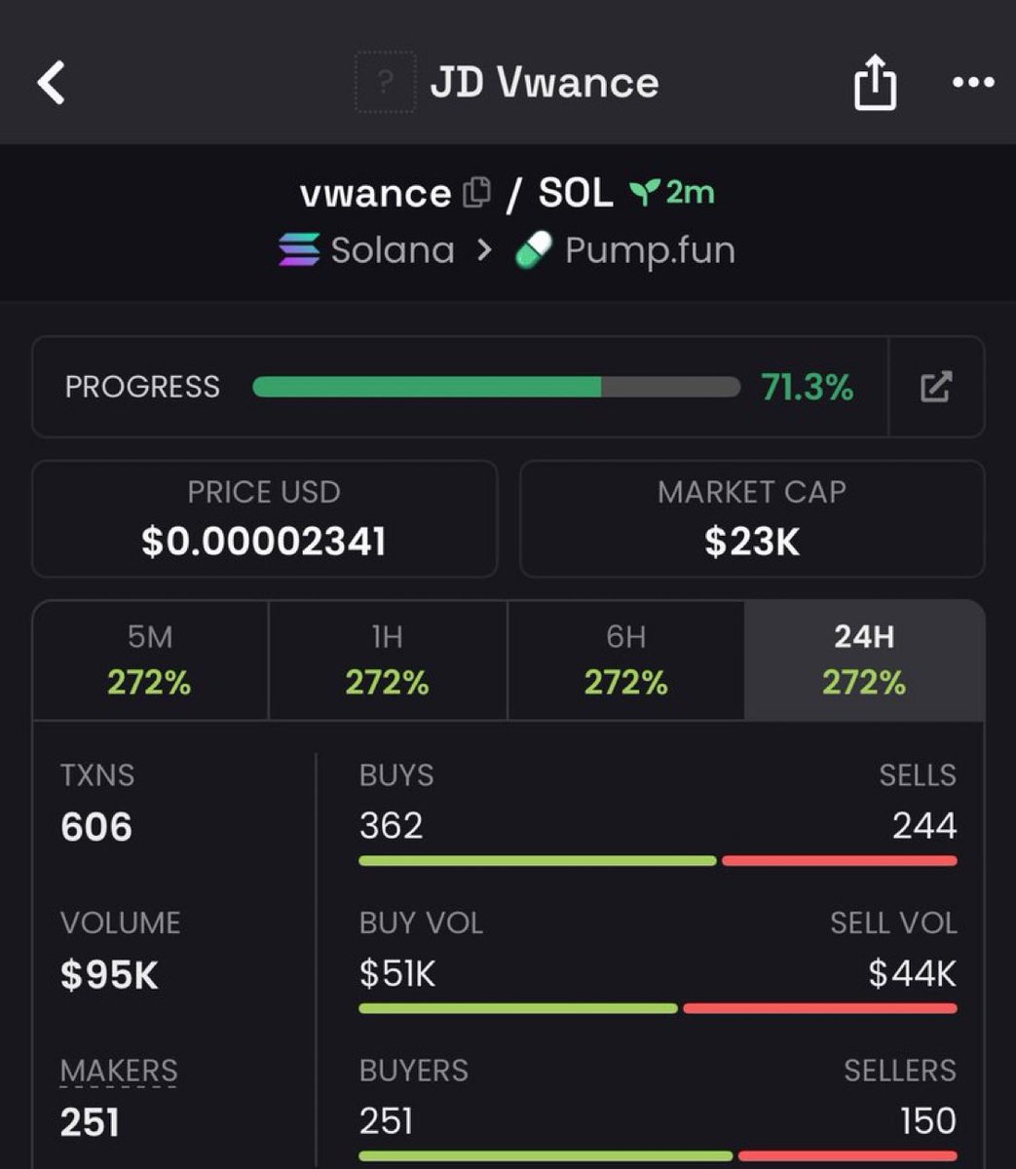1016x1169 pixels.
Task: Tap the token placeholder image icon
Action: coord(385,83)
